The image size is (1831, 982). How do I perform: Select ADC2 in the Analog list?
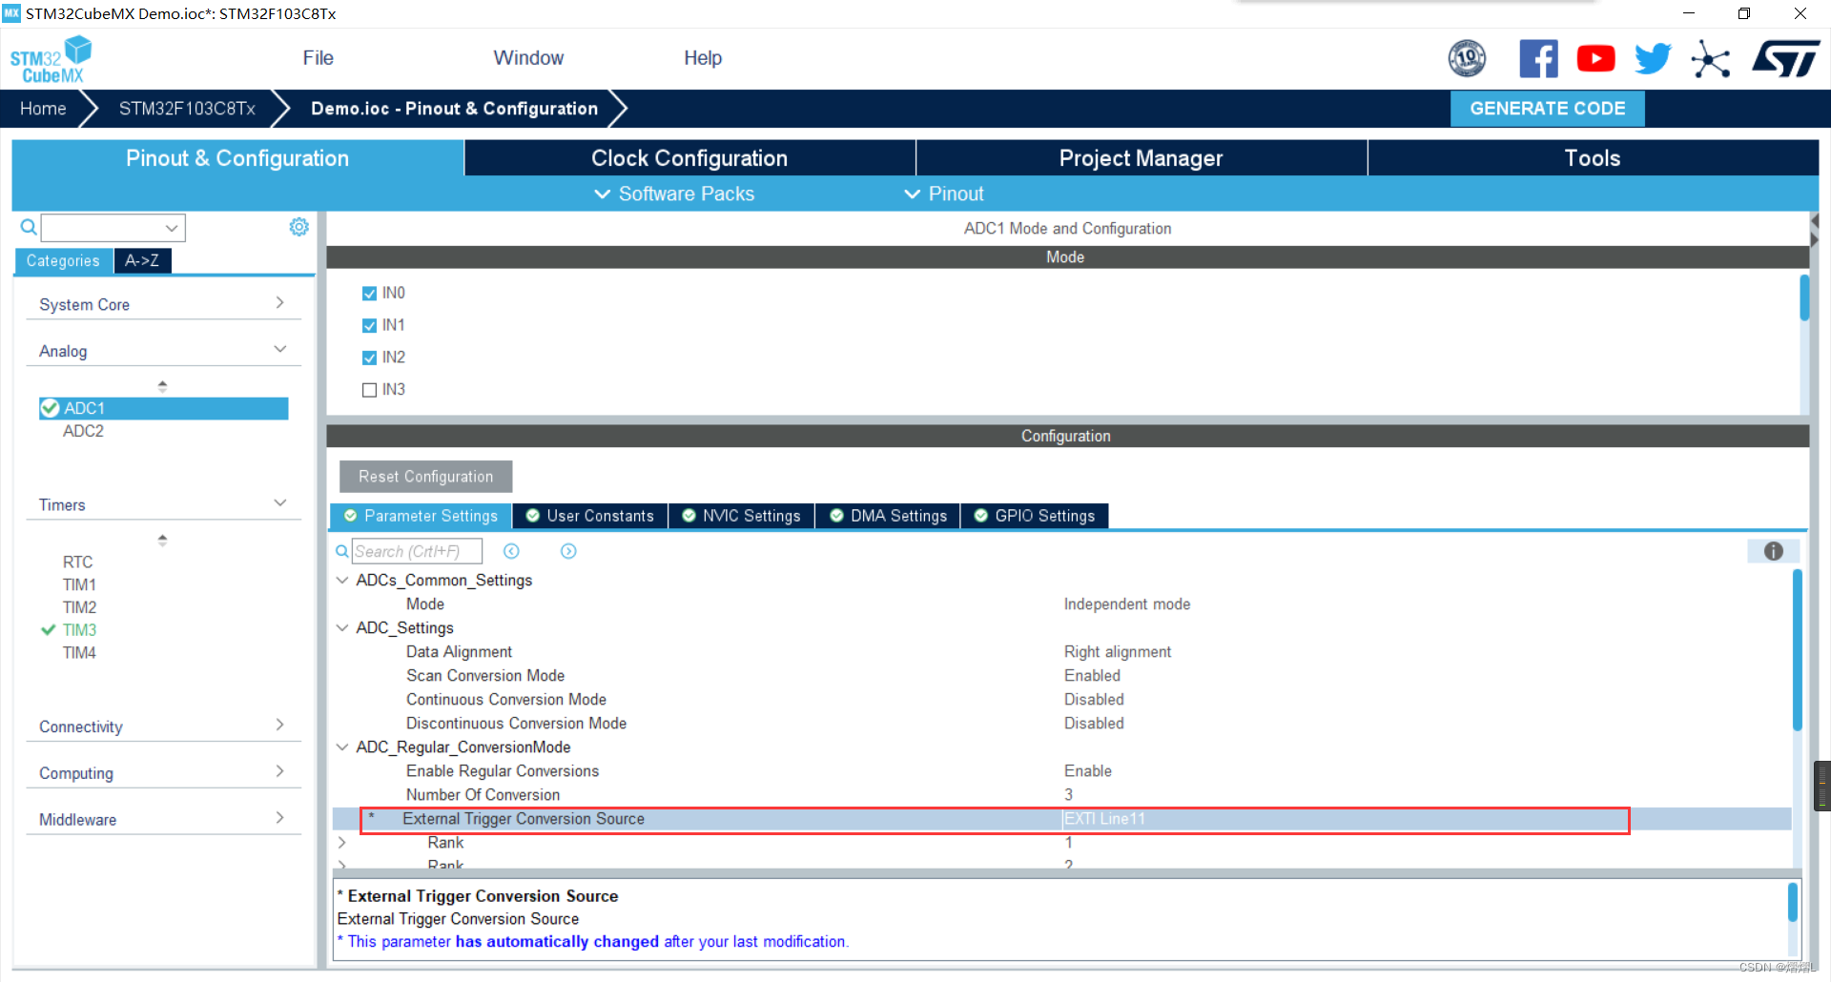click(x=83, y=431)
